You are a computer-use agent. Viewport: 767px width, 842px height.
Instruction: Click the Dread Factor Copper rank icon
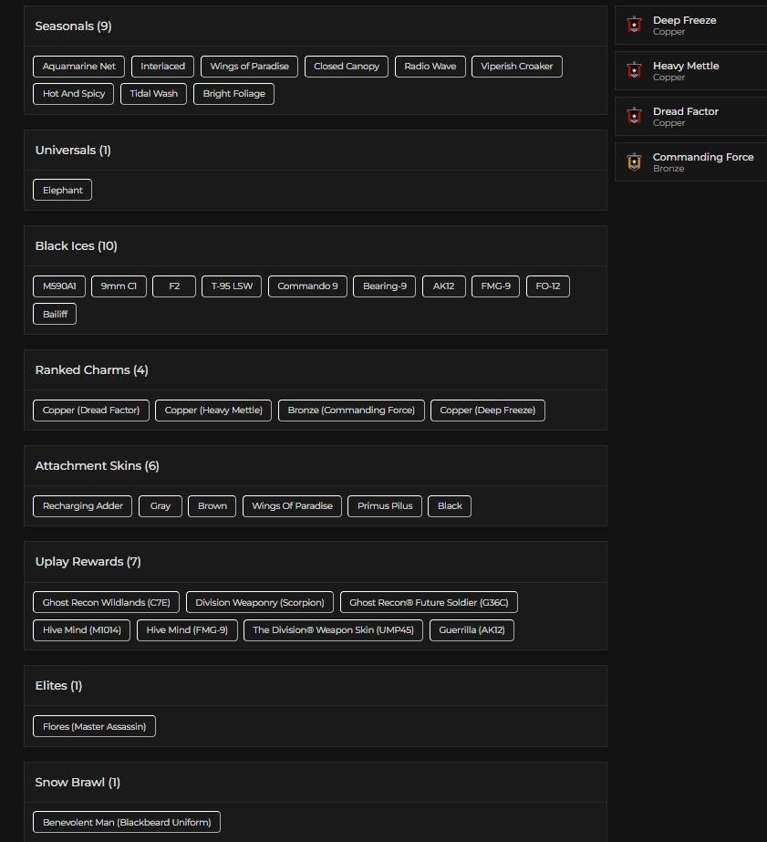coord(634,116)
